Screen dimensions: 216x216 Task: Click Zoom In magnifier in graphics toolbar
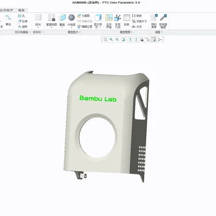[x=111, y=39]
